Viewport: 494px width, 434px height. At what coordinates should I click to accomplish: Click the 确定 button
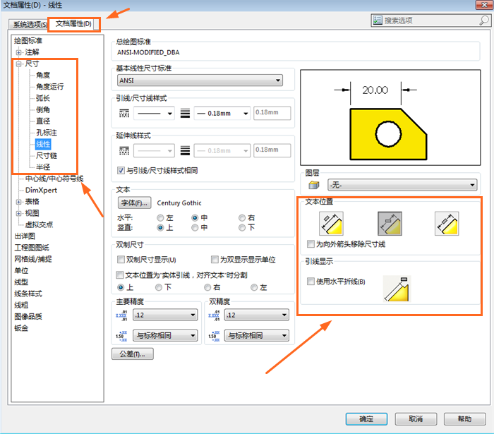366,418
